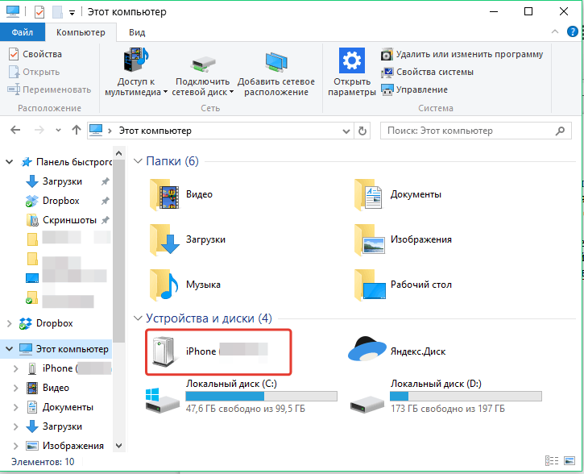
Task: Open Управление in the ribbon
Action: 414,89
